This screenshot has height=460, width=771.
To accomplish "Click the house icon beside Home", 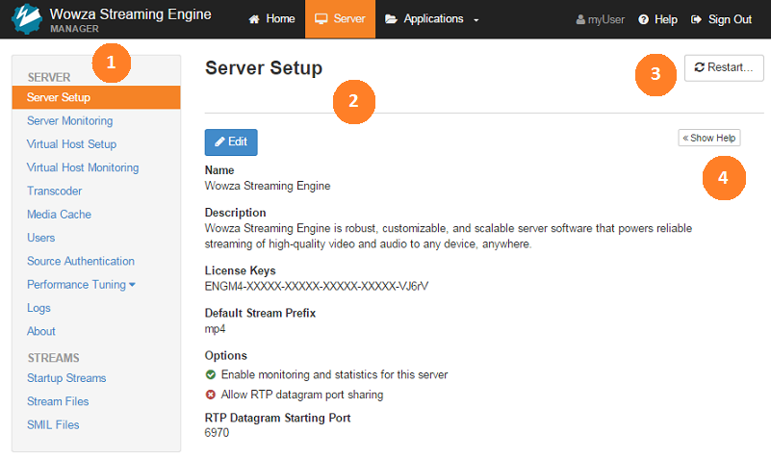I will point(254,19).
